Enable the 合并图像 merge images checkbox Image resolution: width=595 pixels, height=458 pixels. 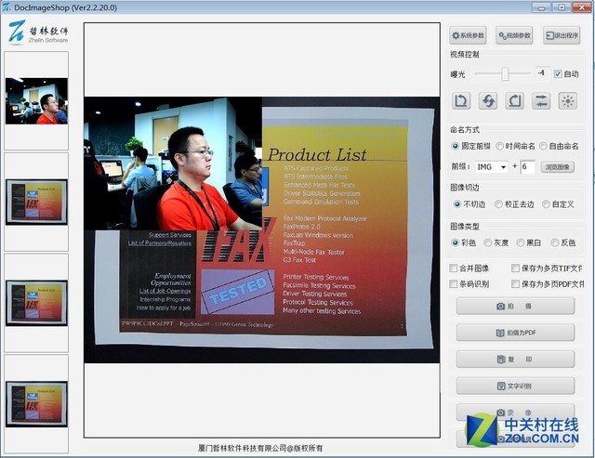click(x=455, y=268)
